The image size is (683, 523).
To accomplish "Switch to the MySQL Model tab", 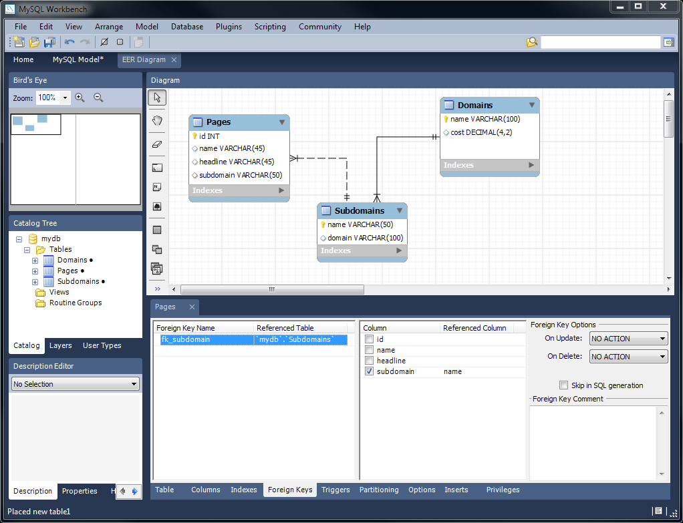I will tap(78, 59).
